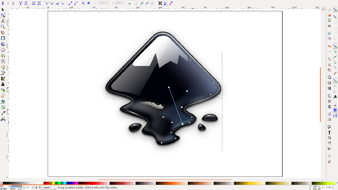
Task: Click Make selected segments lines button
Action: click(x=70, y=3)
